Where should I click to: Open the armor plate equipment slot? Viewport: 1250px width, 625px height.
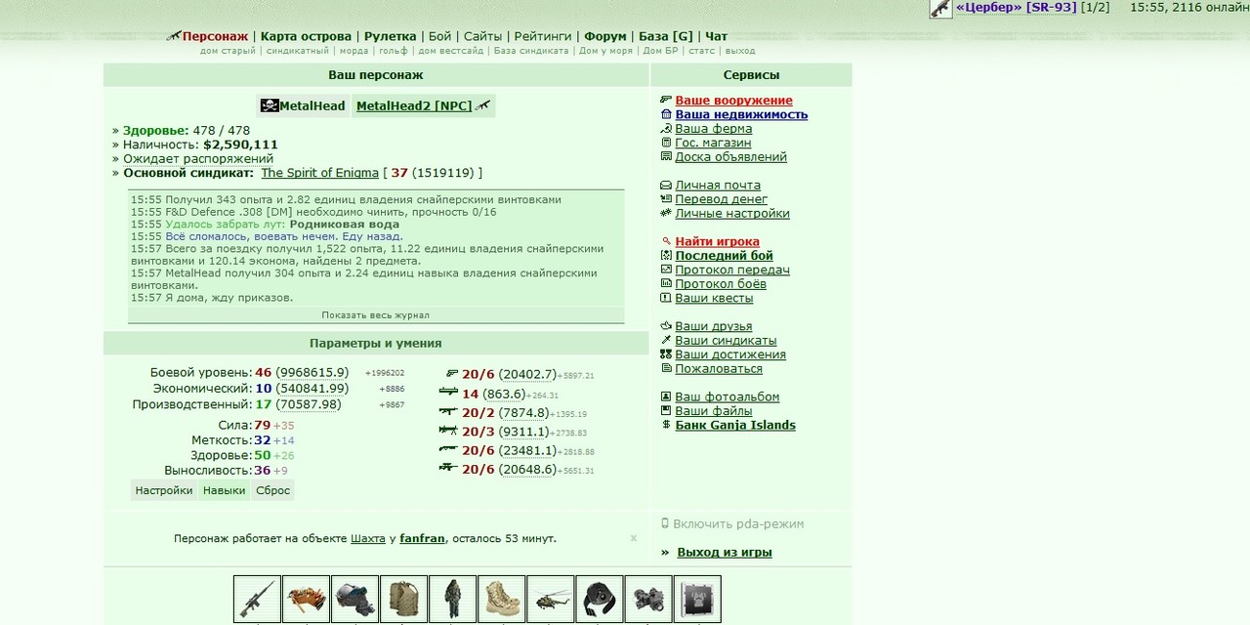click(x=697, y=599)
